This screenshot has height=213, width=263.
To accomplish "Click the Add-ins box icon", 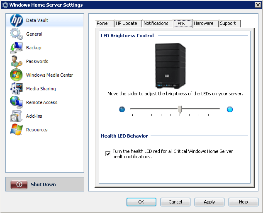I will 16,116.
